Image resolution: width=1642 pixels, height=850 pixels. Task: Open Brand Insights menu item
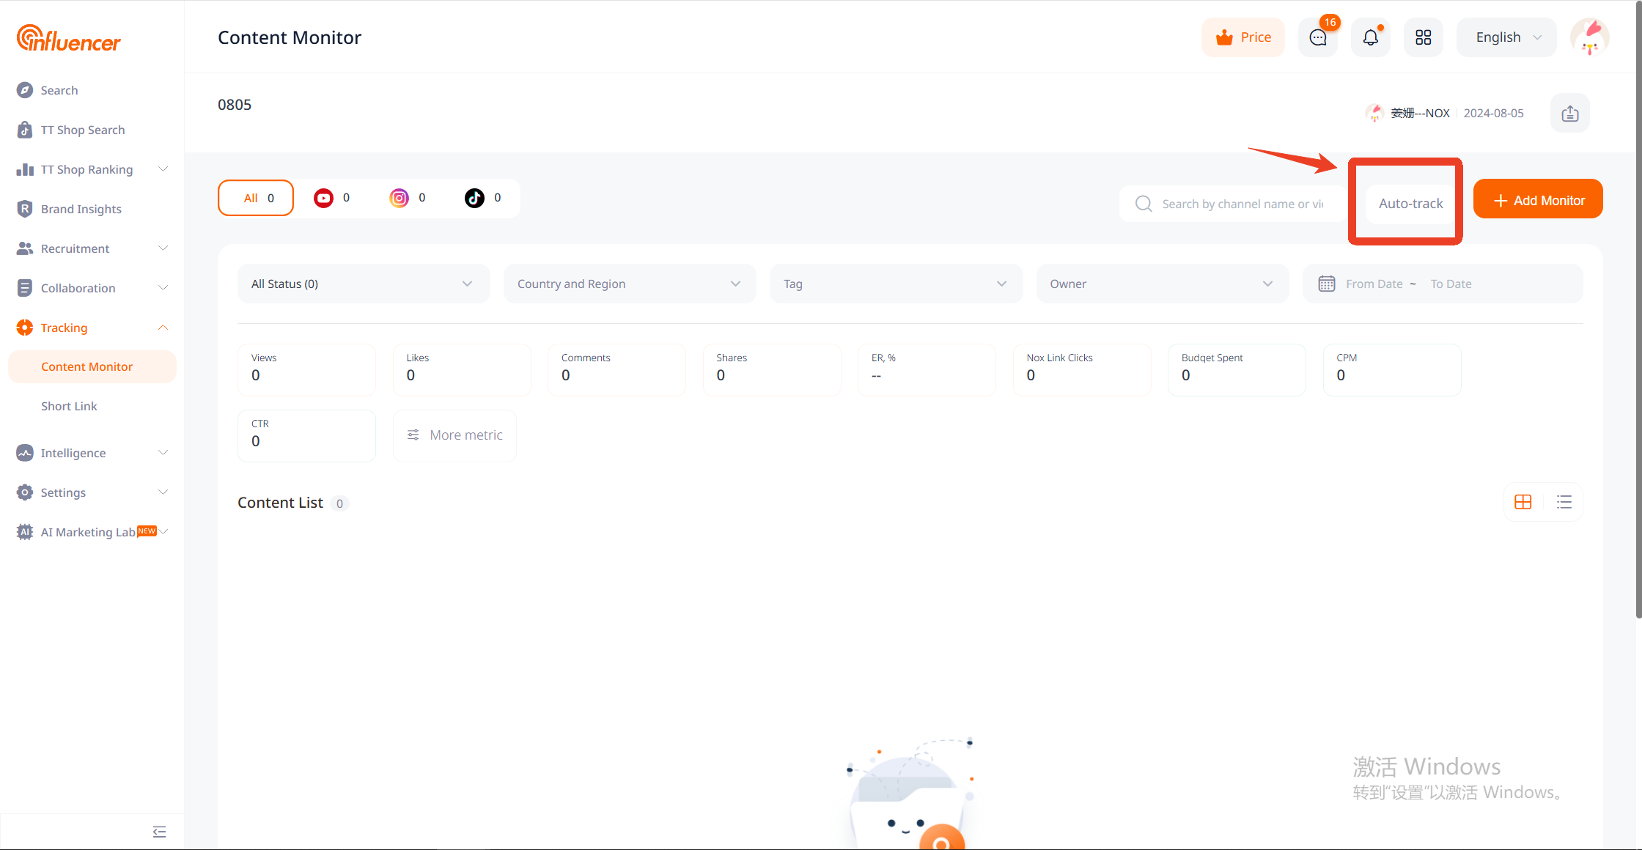pyautogui.click(x=81, y=209)
